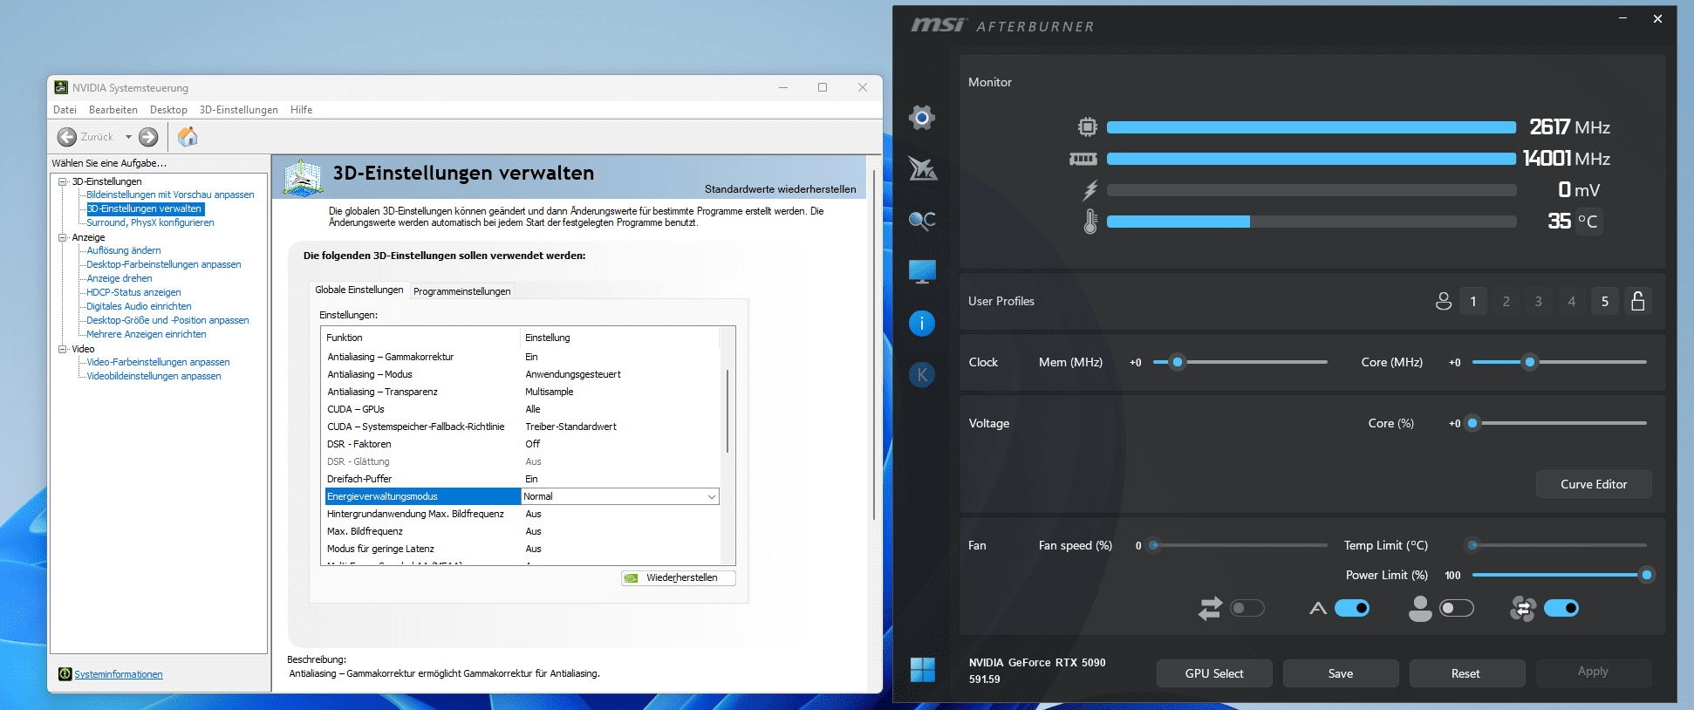The height and width of the screenshot is (710, 1694).
Task: Select user profile 2
Action: (1506, 301)
